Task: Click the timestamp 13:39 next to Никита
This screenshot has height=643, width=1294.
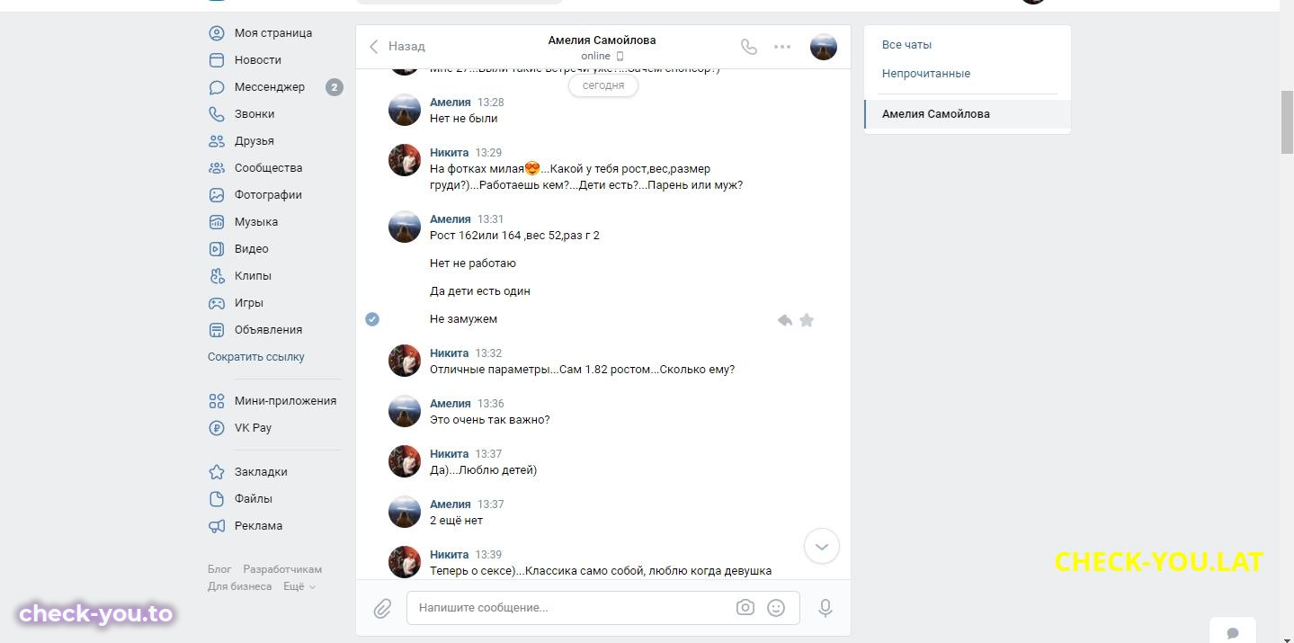Action: (488, 555)
